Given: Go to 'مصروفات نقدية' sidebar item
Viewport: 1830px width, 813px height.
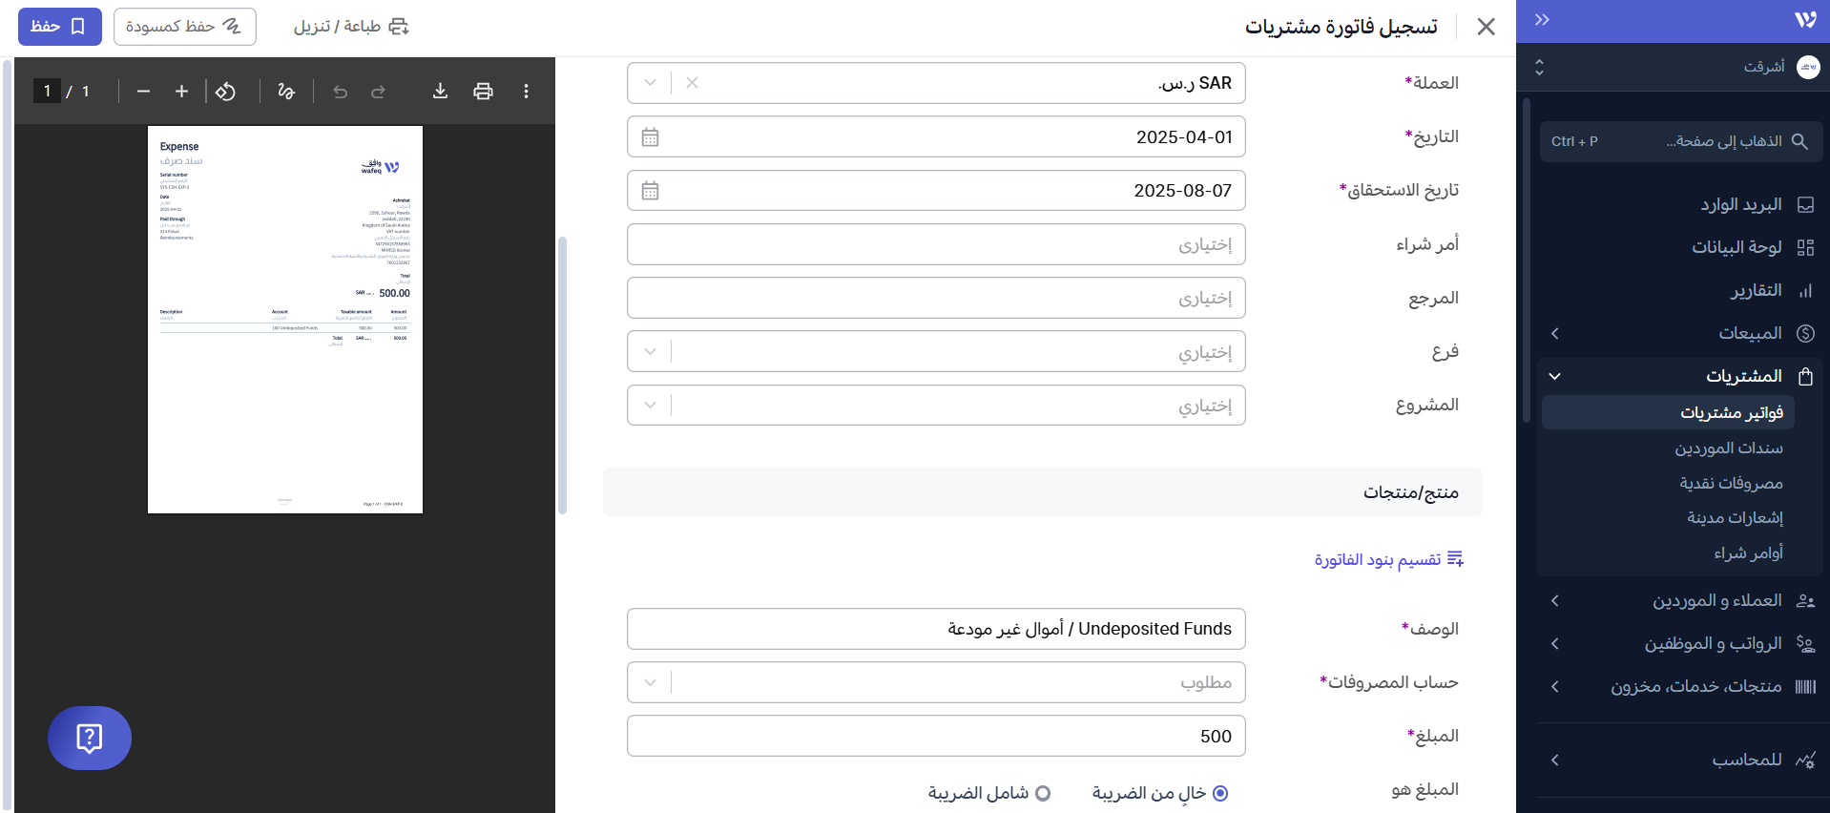Looking at the screenshot, I should tap(1731, 483).
